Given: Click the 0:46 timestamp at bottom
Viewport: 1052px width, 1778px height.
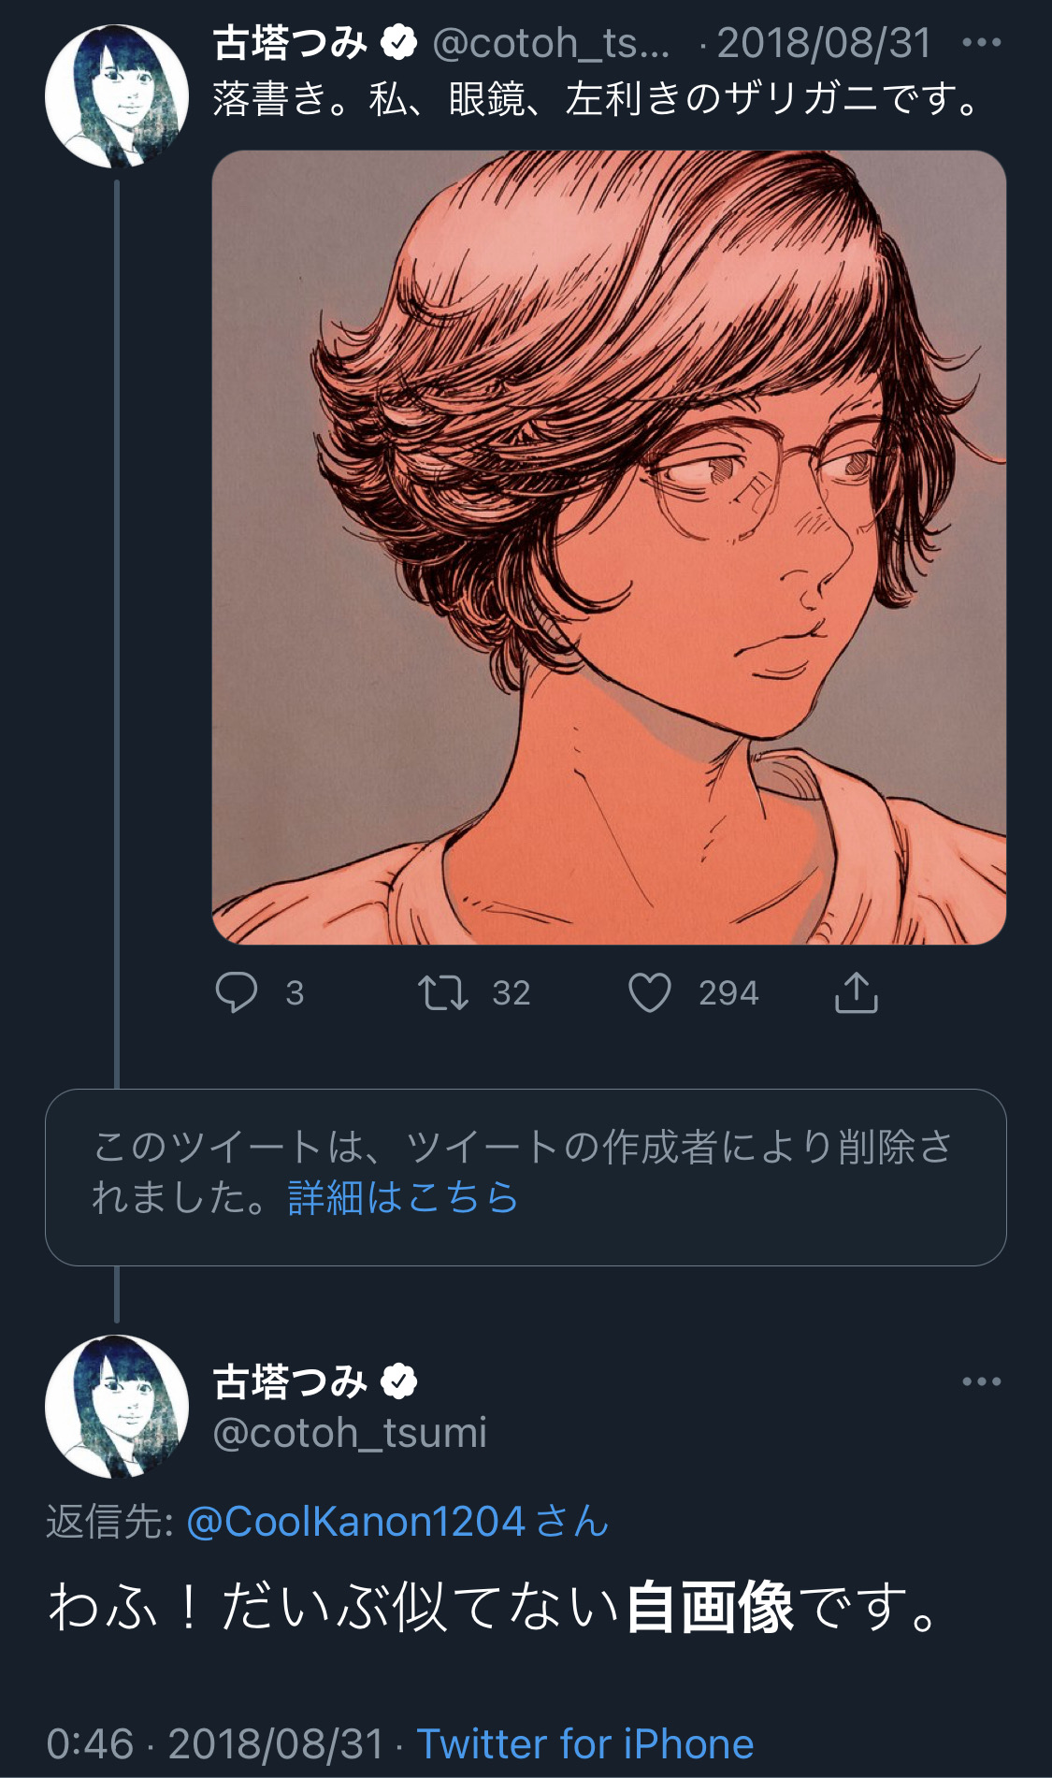Looking at the screenshot, I should click(90, 1744).
